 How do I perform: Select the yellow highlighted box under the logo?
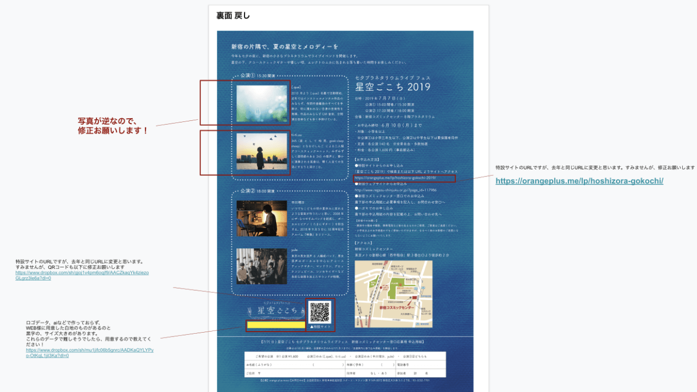tap(275, 324)
